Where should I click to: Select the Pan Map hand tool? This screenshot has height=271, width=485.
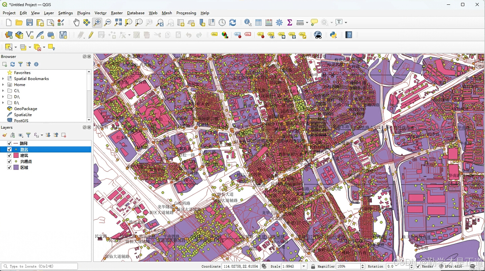pos(76,23)
